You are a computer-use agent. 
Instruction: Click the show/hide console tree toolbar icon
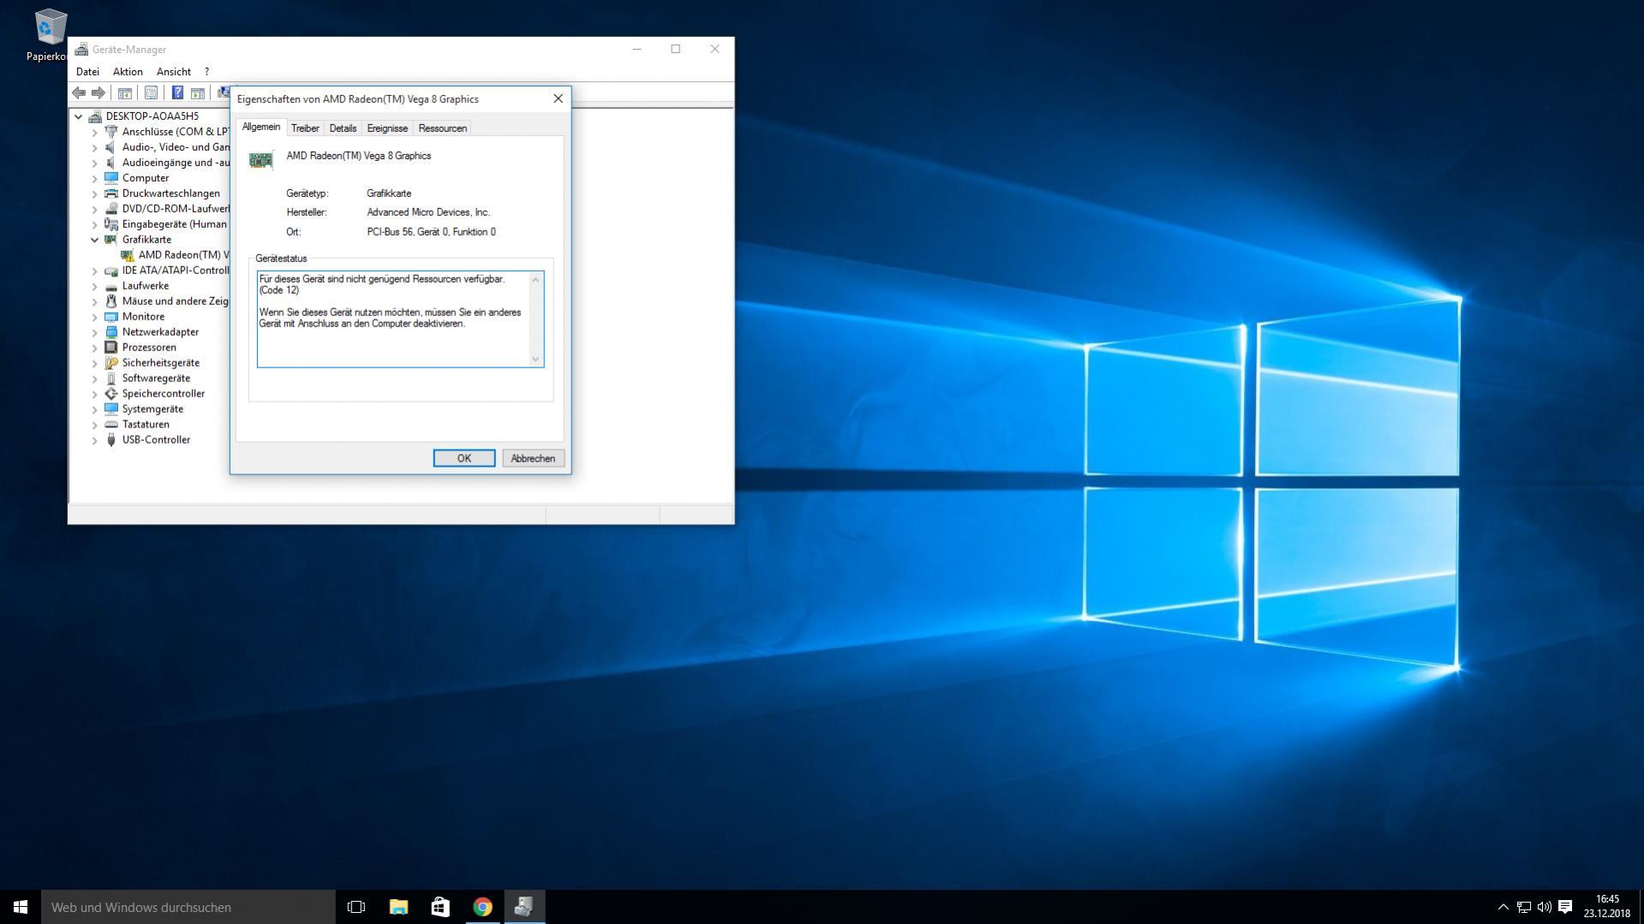pos(124,92)
